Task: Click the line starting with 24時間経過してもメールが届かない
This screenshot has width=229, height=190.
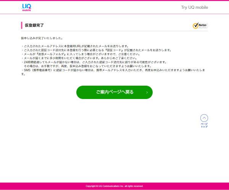Action: point(94,62)
